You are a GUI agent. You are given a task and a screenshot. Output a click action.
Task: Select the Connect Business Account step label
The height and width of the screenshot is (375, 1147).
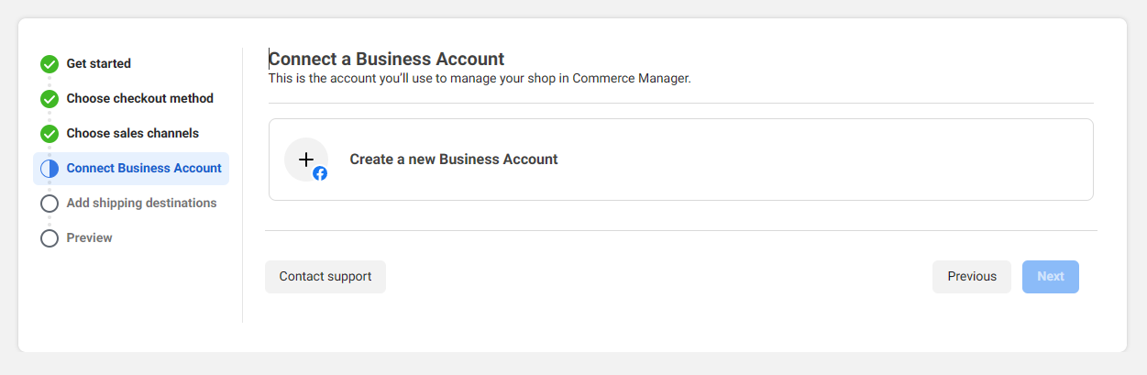pyautogui.click(x=144, y=169)
